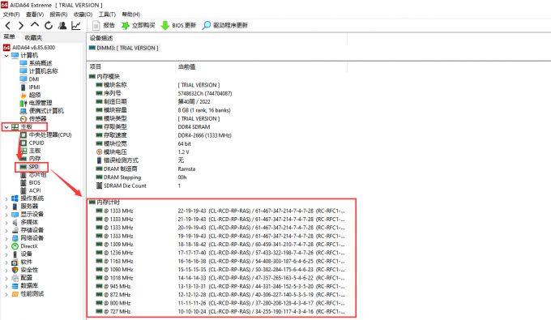Refresh the current page view
This screenshot has height=320, width=551.
click(x=49, y=25)
